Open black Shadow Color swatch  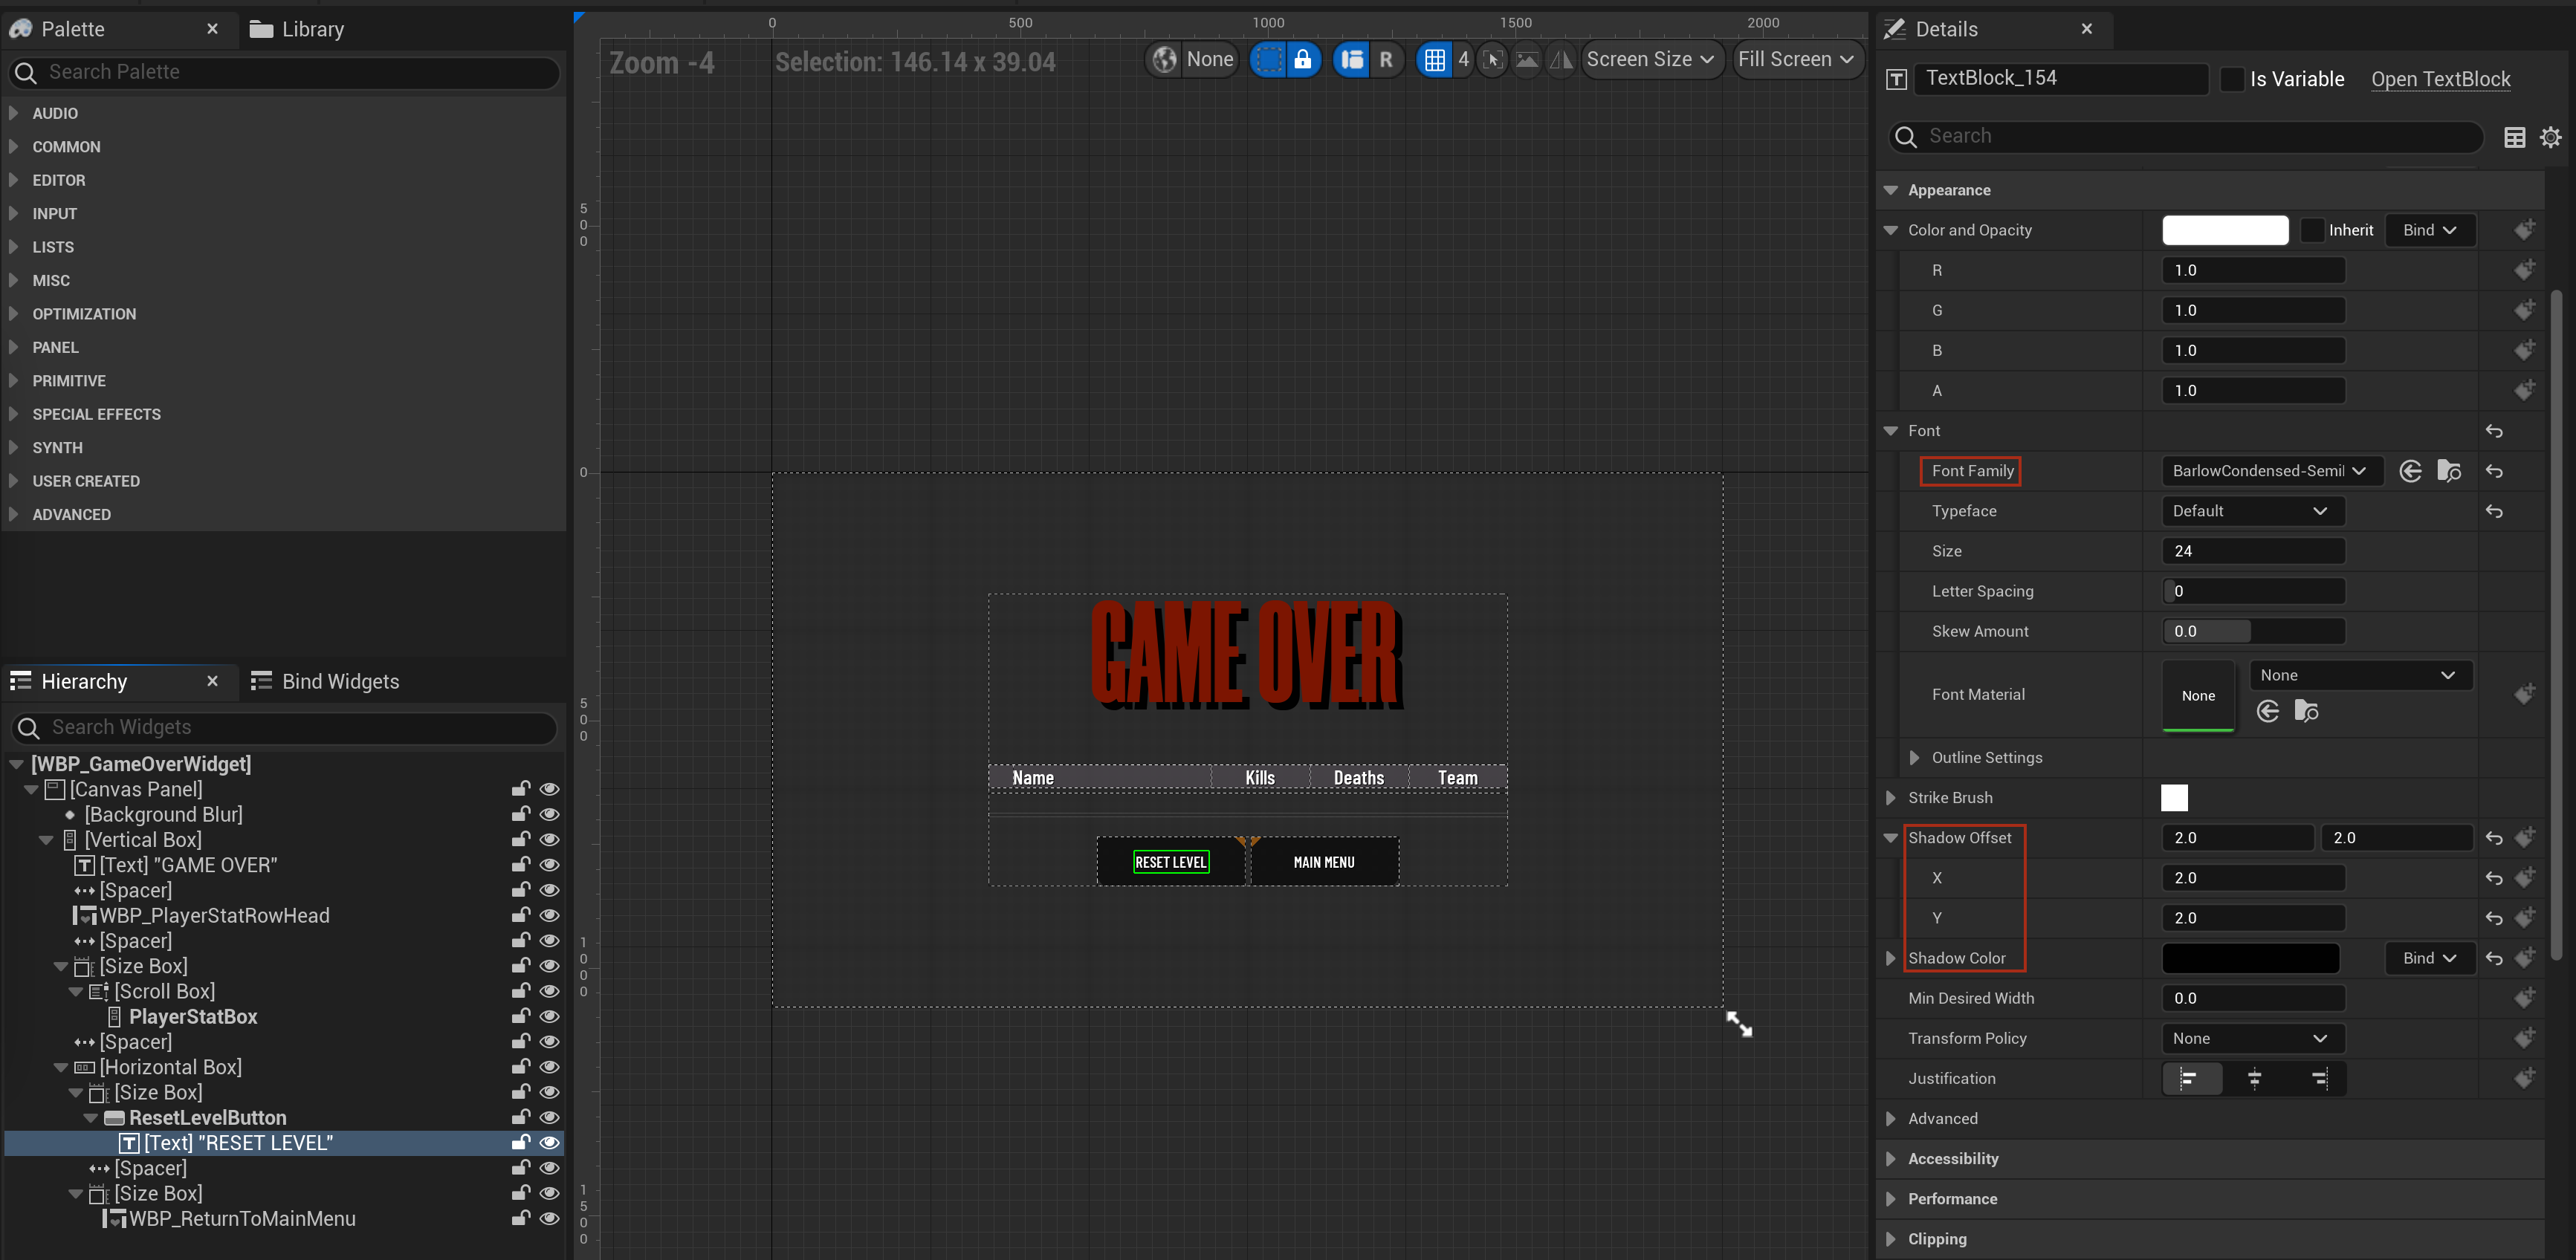tap(2250, 958)
